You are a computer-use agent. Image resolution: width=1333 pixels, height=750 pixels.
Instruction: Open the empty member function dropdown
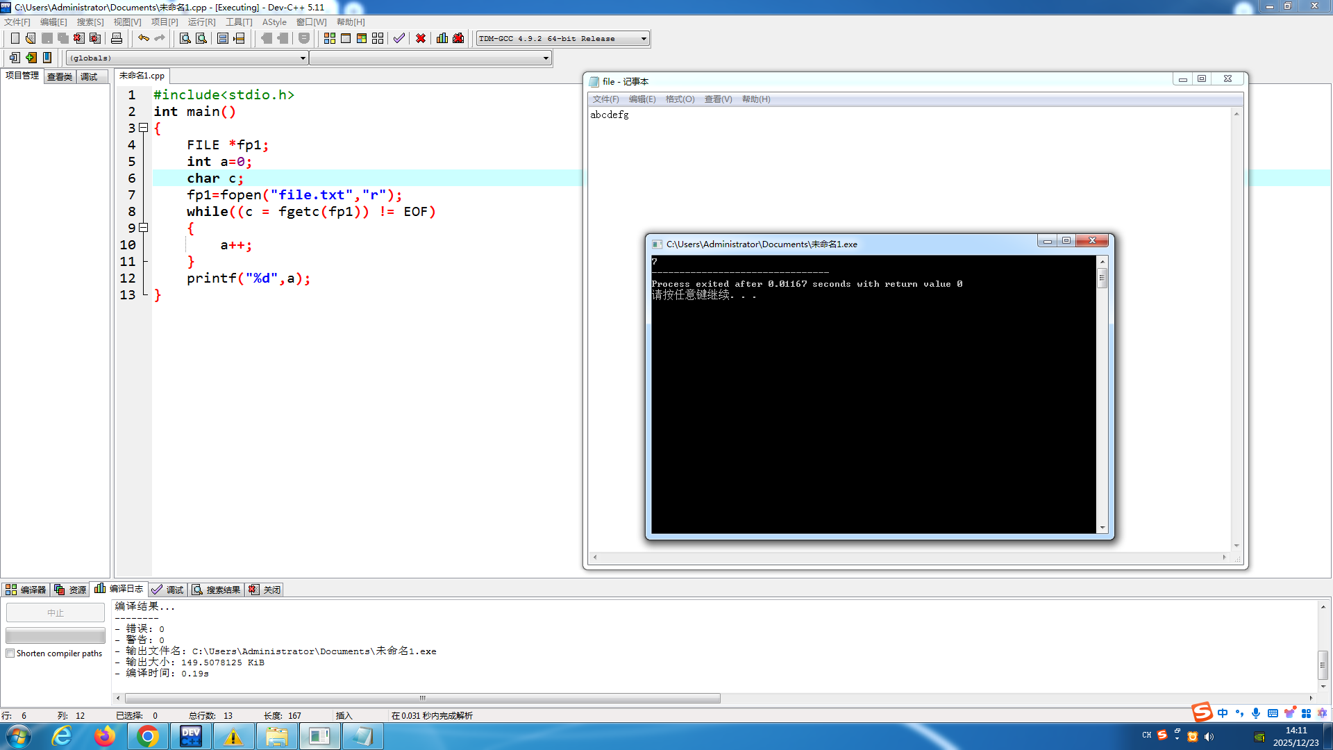click(546, 58)
